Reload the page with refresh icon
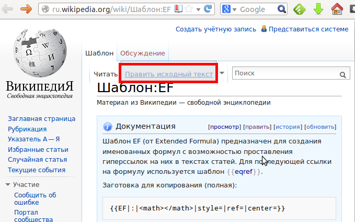Viewport: 355px width, 222px height. coord(208,9)
